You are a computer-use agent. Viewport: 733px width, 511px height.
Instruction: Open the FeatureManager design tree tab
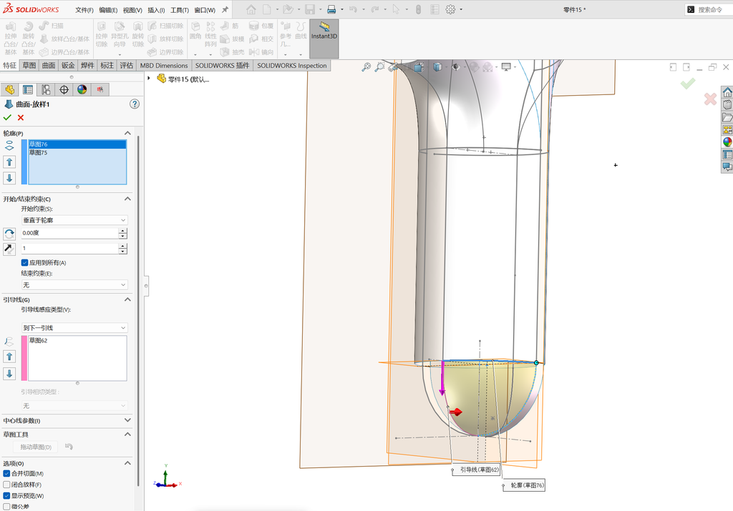(x=10, y=89)
